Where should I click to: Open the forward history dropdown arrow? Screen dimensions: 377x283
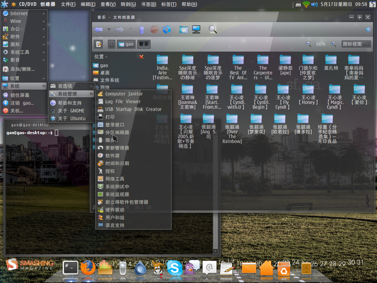tap(131, 29)
